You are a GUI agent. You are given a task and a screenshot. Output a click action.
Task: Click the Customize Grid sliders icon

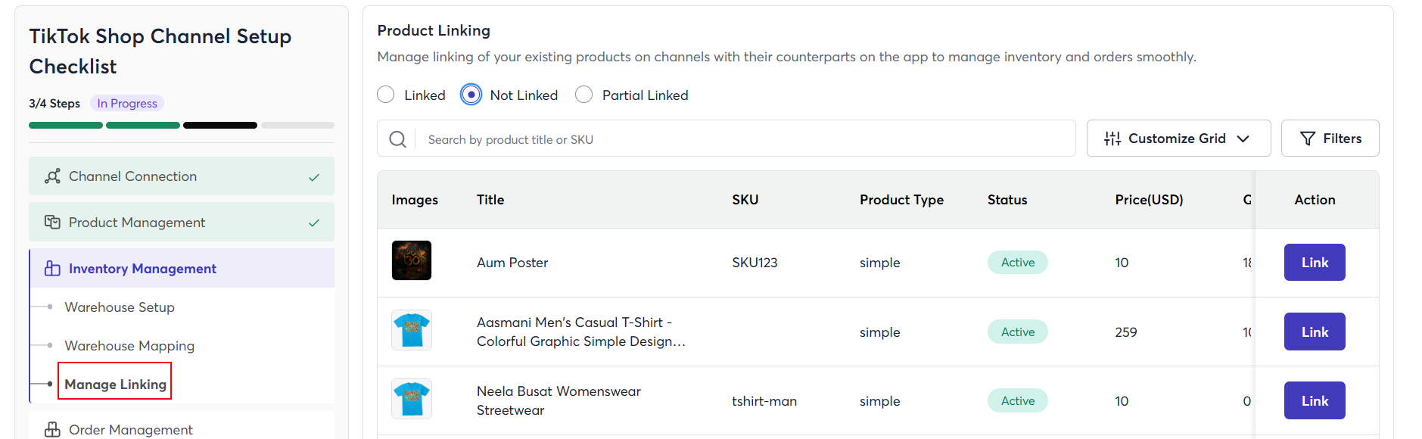pyautogui.click(x=1112, y=139)
